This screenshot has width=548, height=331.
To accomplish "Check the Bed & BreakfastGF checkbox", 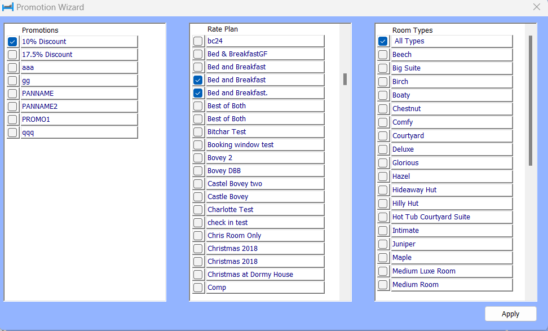I will pos(198,54).
